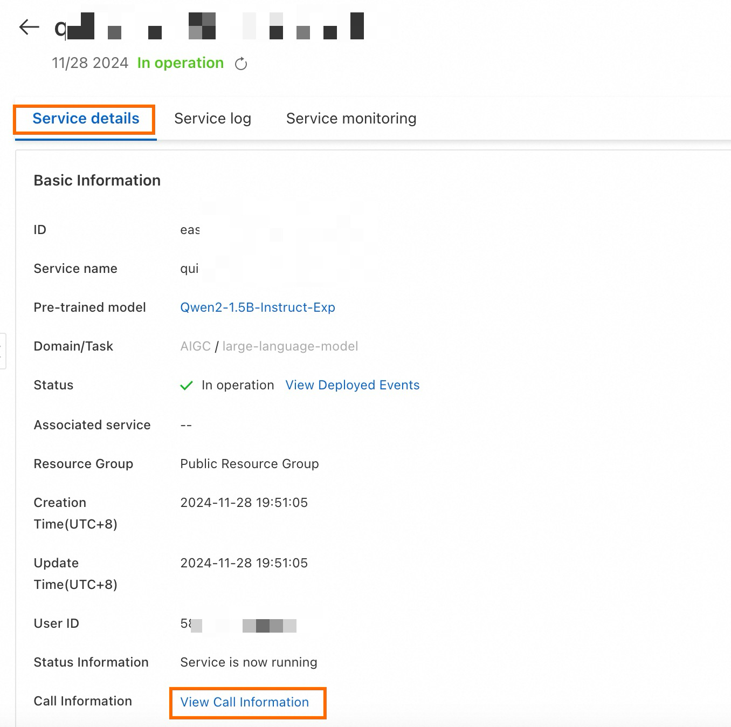Image resolution: width=731 pixels, height=727 pixels.
Task: Click the Update Time timestamp value
Action: (244, 563)
